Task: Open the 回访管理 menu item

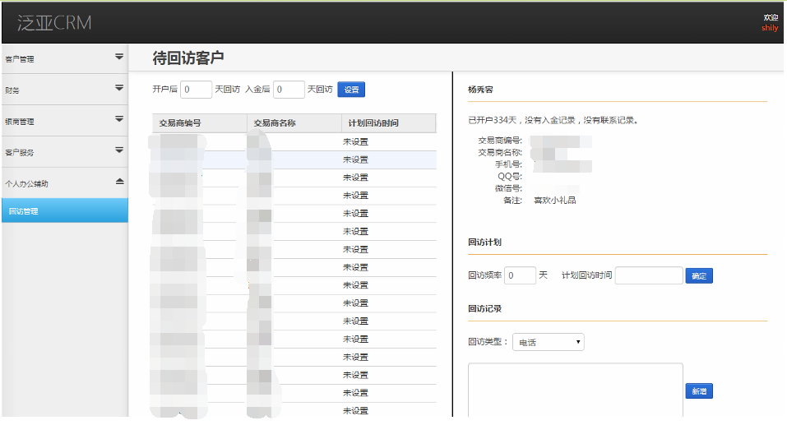Action: click(x=64, y=211)
